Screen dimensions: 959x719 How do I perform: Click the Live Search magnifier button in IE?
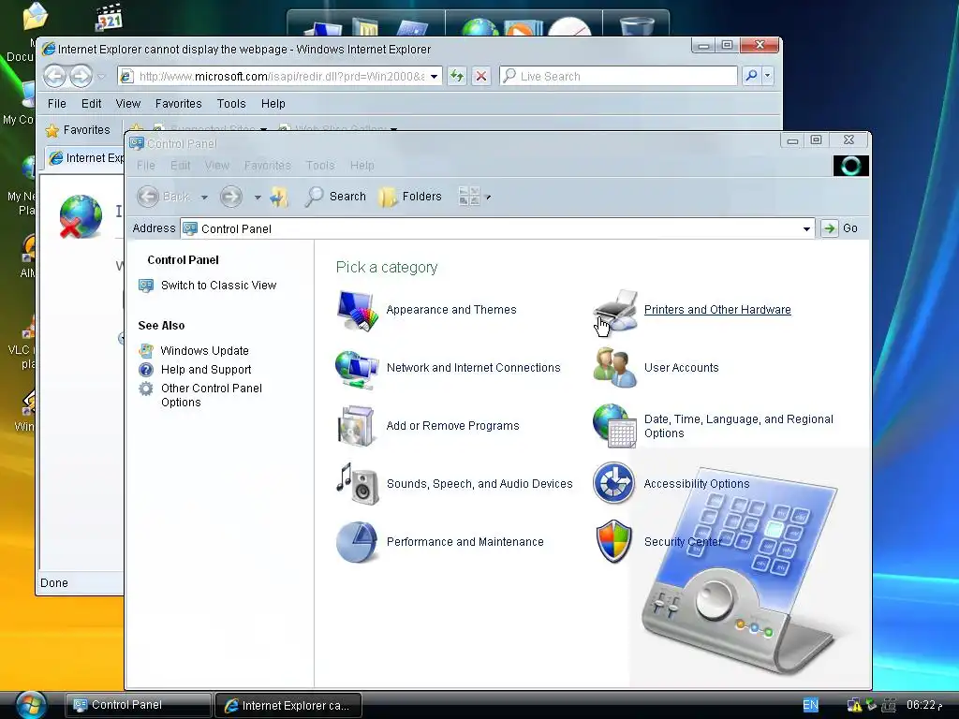pyautogui.click(x=751, y=76)
